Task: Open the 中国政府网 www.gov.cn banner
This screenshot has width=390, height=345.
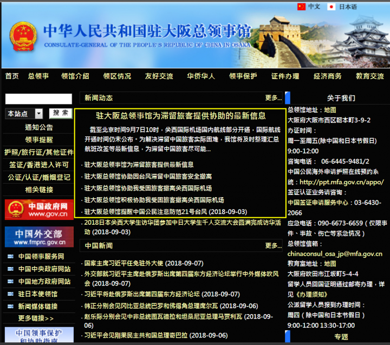Action: [x=39, y=210]
